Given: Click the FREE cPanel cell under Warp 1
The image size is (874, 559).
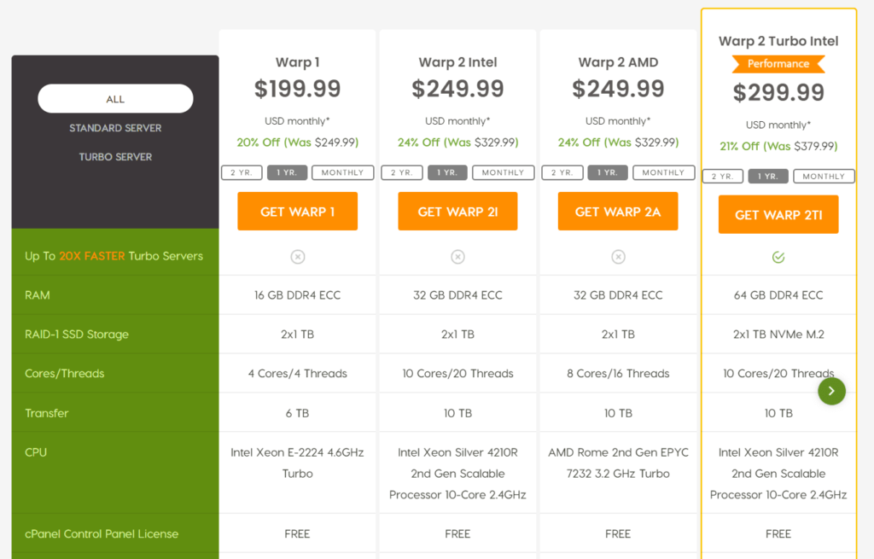Looking at the screenshot, I should point(298,534).
